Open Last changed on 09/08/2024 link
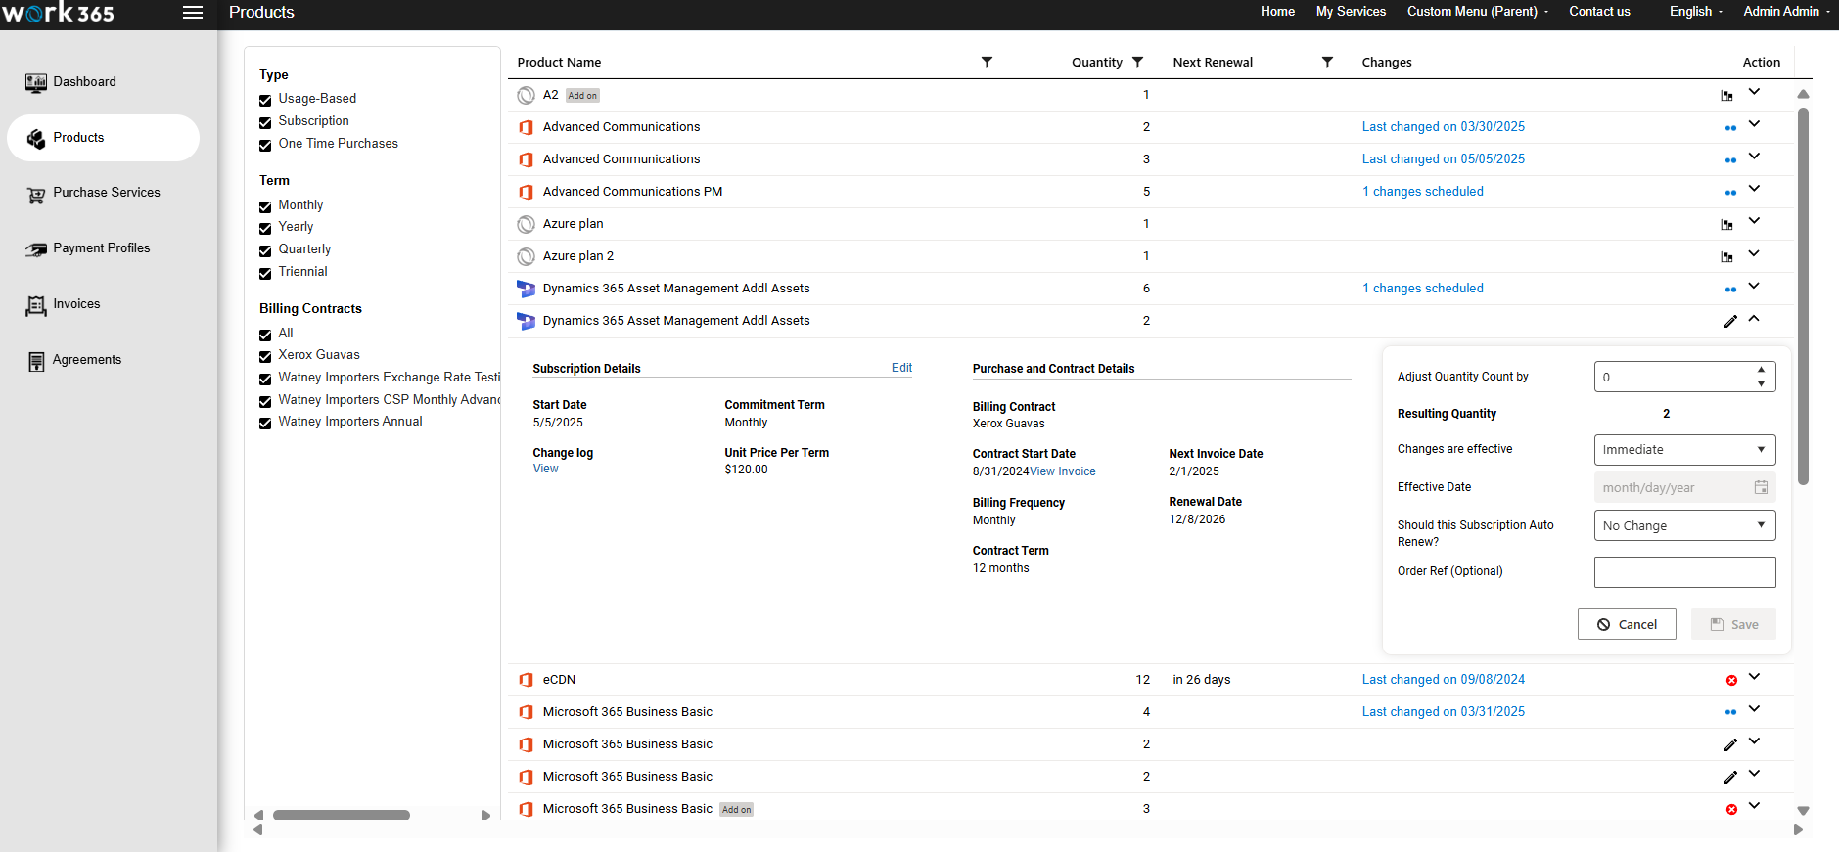 tap(1443, 680)
